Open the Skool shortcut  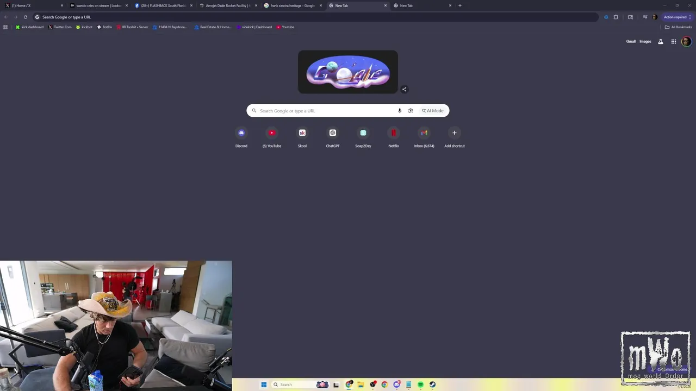[302, 137]
